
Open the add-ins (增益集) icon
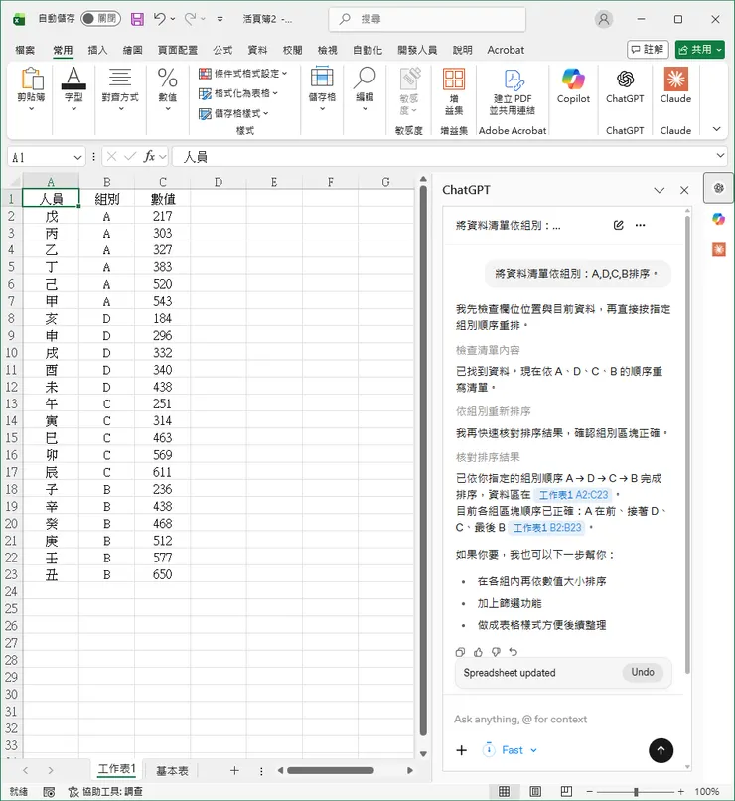click(454, 92)
